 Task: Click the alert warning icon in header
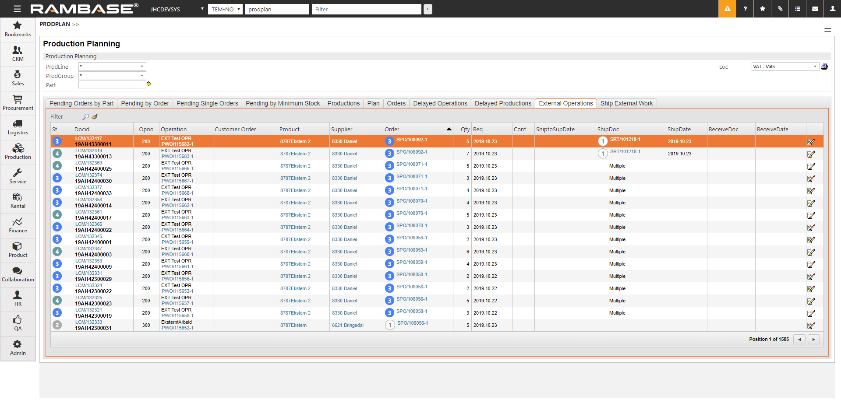(727, 9)
